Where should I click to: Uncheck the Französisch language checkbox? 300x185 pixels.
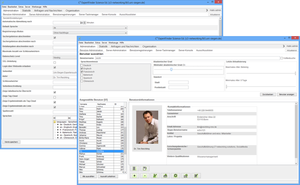point(82,72)
